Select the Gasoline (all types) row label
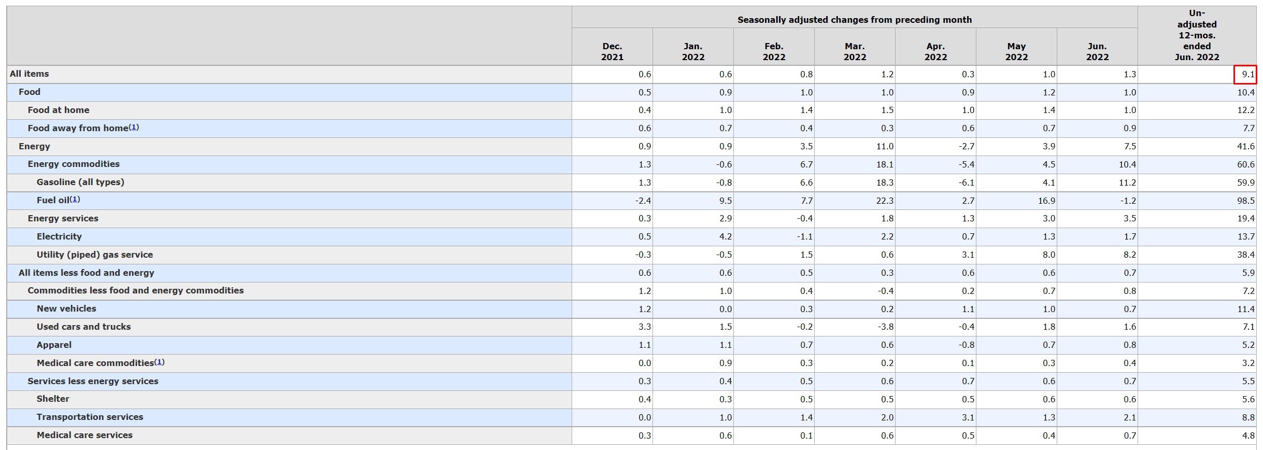 tap(80, 182)
